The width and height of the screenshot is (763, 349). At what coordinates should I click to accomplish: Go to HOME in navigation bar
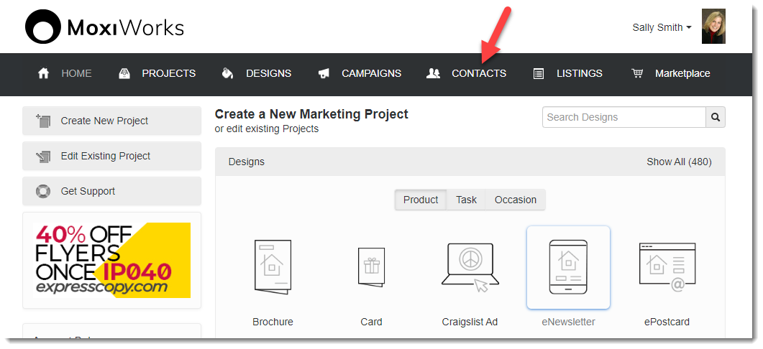[x=76, y=74]
